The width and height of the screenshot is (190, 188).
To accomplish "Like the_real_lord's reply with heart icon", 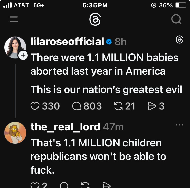I will tap(35, 185).
